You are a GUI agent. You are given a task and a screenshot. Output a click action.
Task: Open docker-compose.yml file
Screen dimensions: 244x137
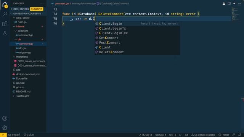point(28,74)
